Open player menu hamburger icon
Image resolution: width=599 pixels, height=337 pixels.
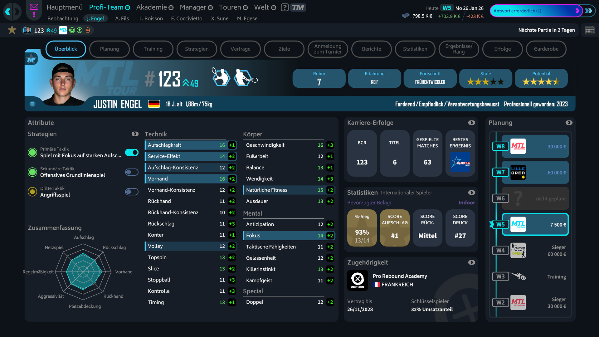(32, 104)
